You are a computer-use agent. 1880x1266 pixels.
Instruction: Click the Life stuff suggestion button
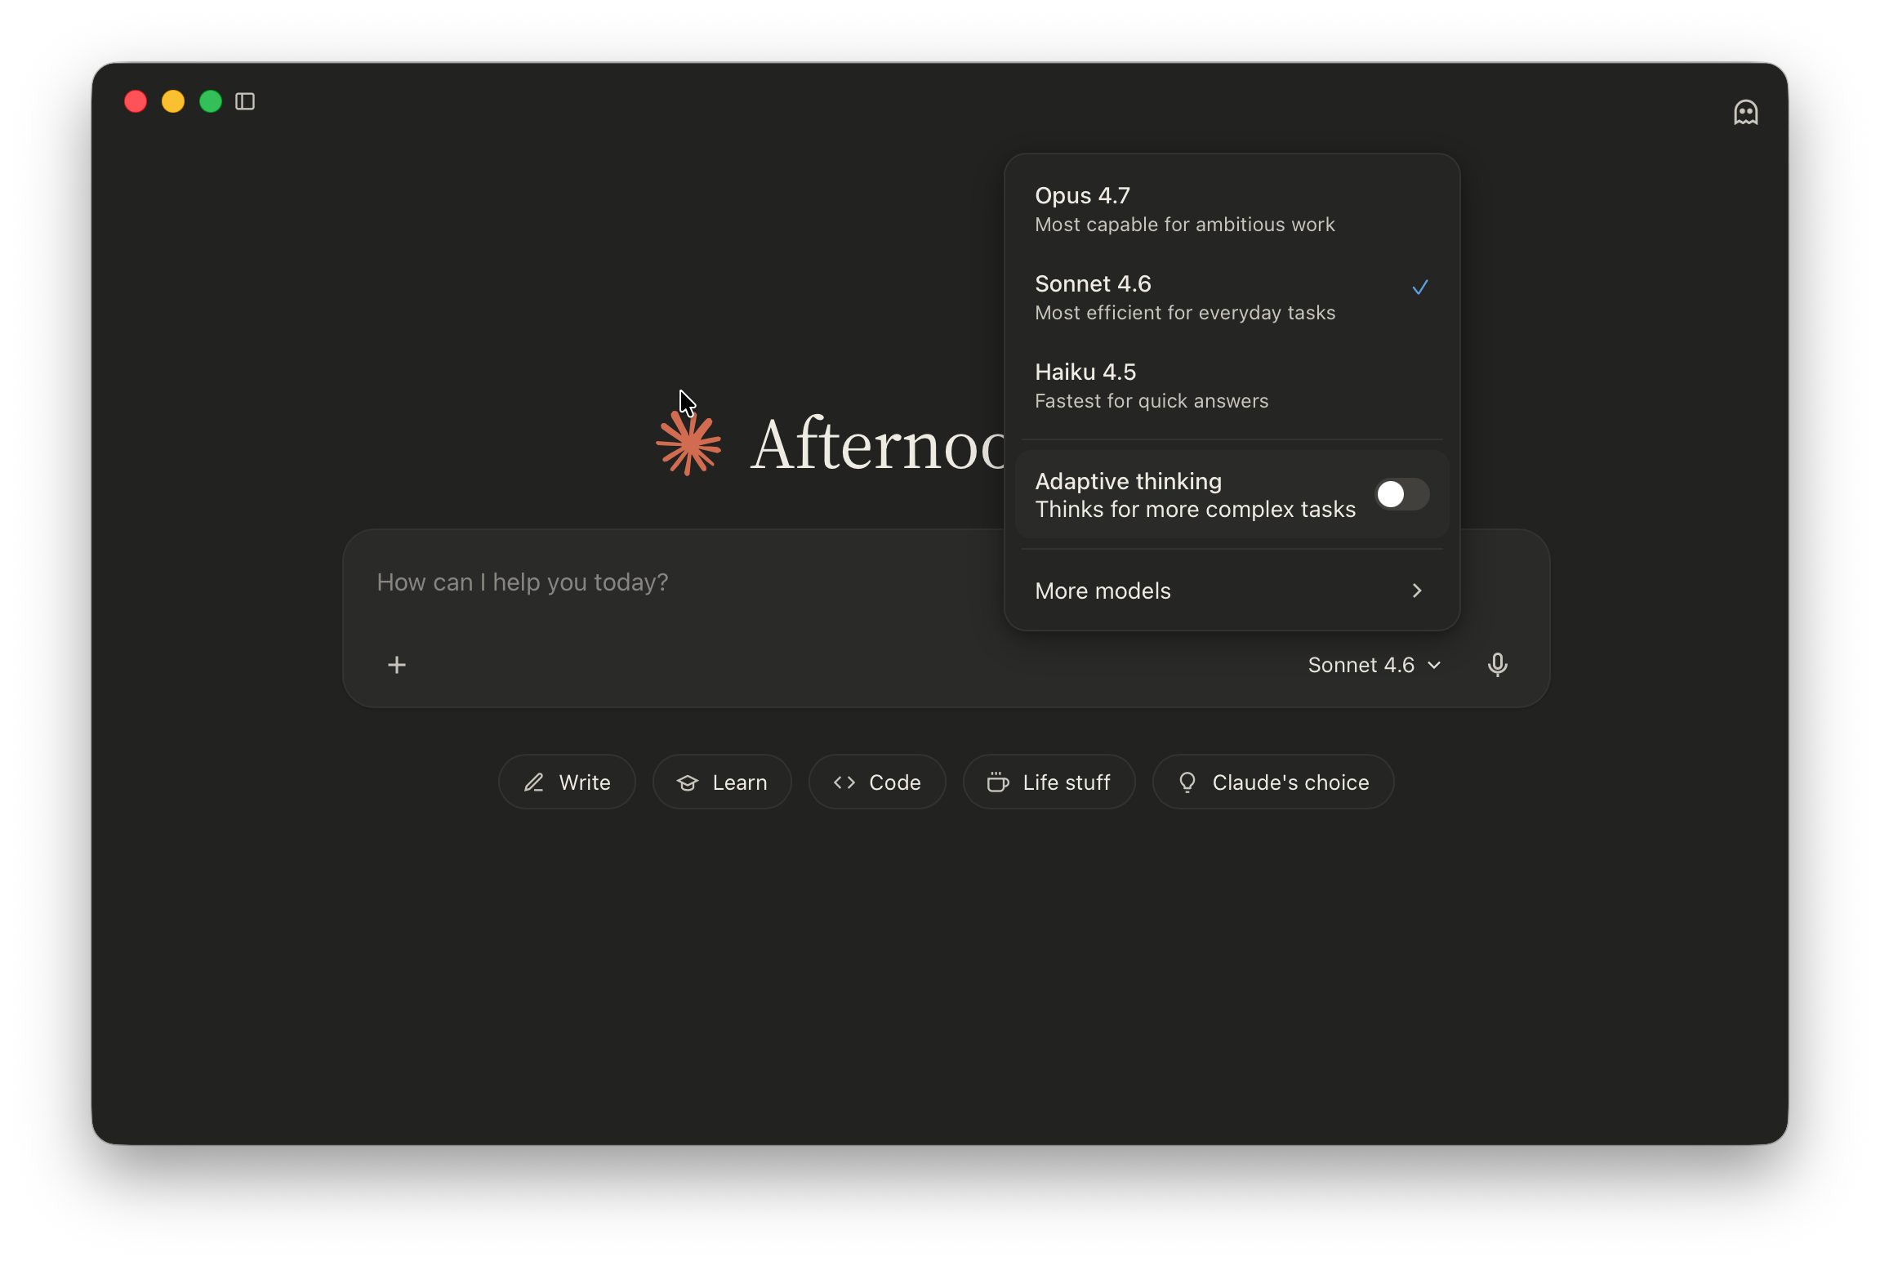click(1049, 782)
